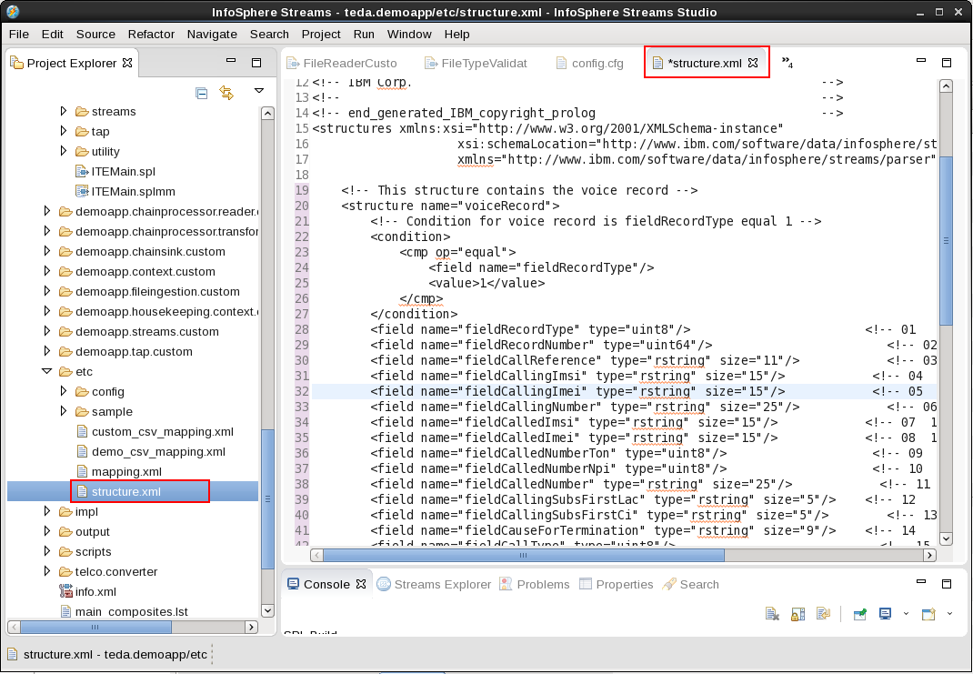Image resolution: width=973 pixels, height=674 pixels.
Task: Minimize the Console panel
Action: [921, 582]
